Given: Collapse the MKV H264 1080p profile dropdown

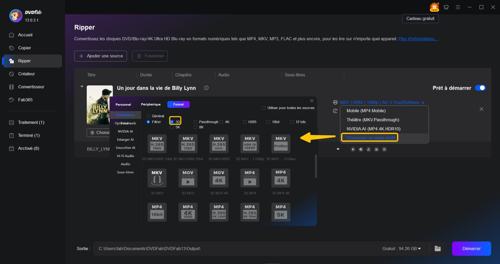Looking at the screenshot, I should [423, 103].
